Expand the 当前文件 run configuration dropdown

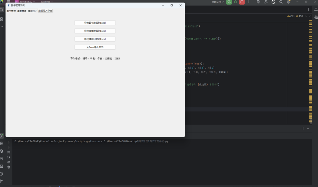(x=218, y=2)
